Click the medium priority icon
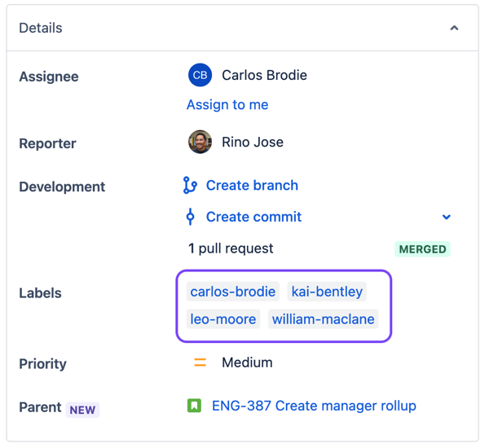The width and height of the screenshot is (489, 448). (200, 362)
